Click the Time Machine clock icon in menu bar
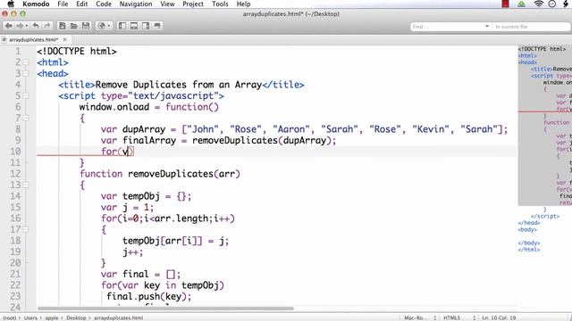Screen dimensions: 572x321 (552, 4)
